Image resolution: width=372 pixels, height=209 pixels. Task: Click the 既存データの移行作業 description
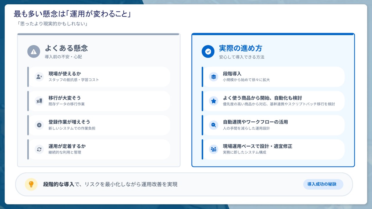pyautogui.click(x=67, y=104)
